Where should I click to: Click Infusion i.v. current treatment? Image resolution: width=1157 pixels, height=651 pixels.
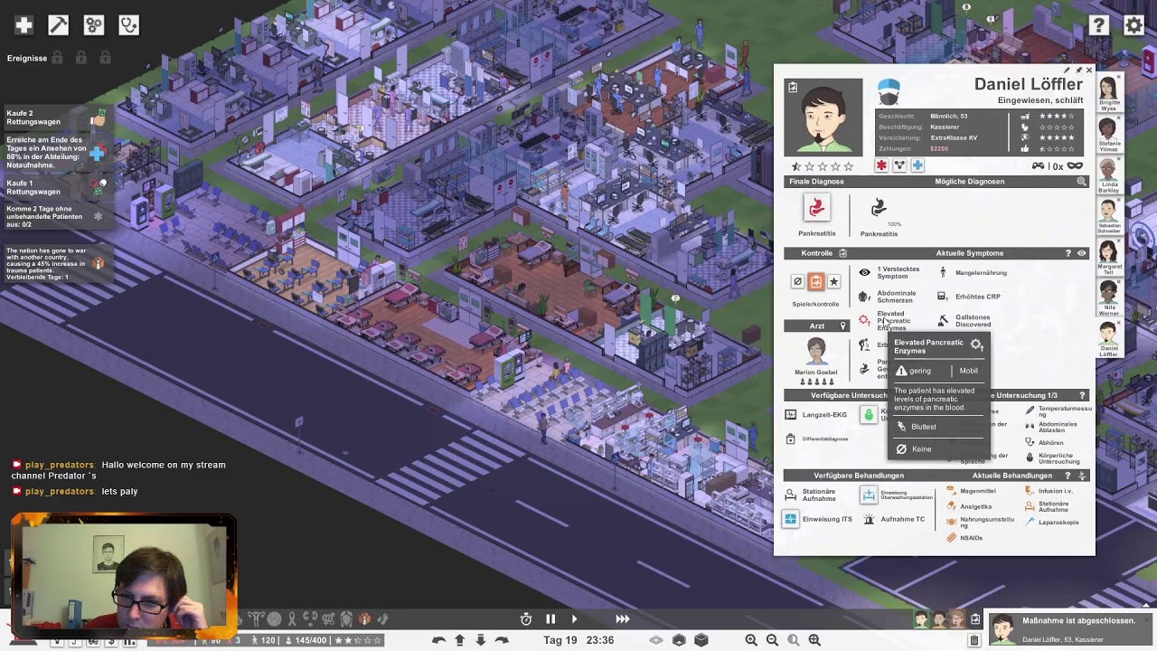[x=1049, y=491]
